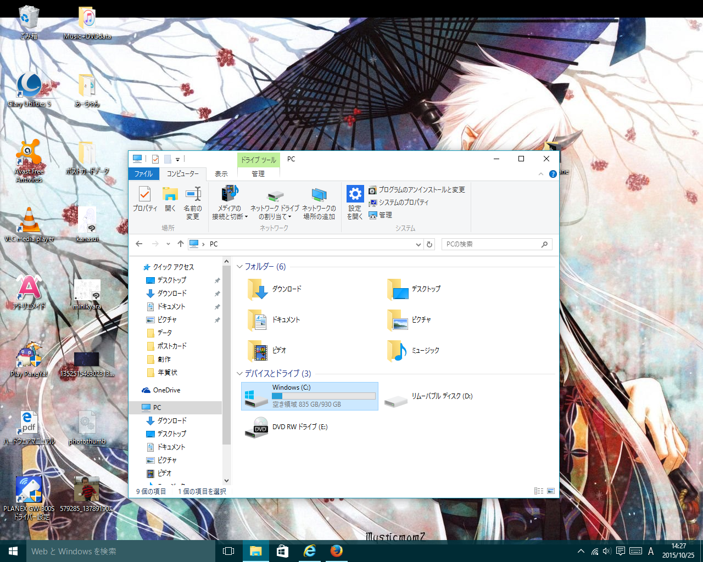Image resolution: width=703 pixels, height=562 pixels.
Task: Open the ファイル menu tab
Action: pos(143,174)
